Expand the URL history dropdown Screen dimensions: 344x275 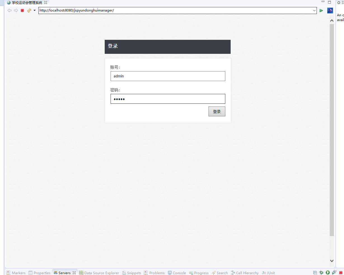click(x=314, y=10)
